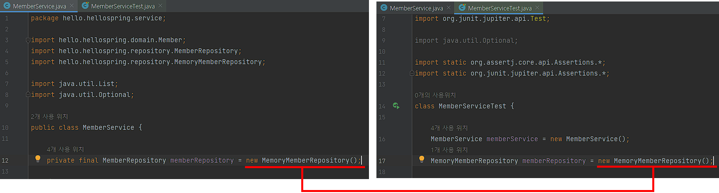
Task: Click 'new MemoryMemberRepository()' in right editor
Action: (x=653, y=161)
